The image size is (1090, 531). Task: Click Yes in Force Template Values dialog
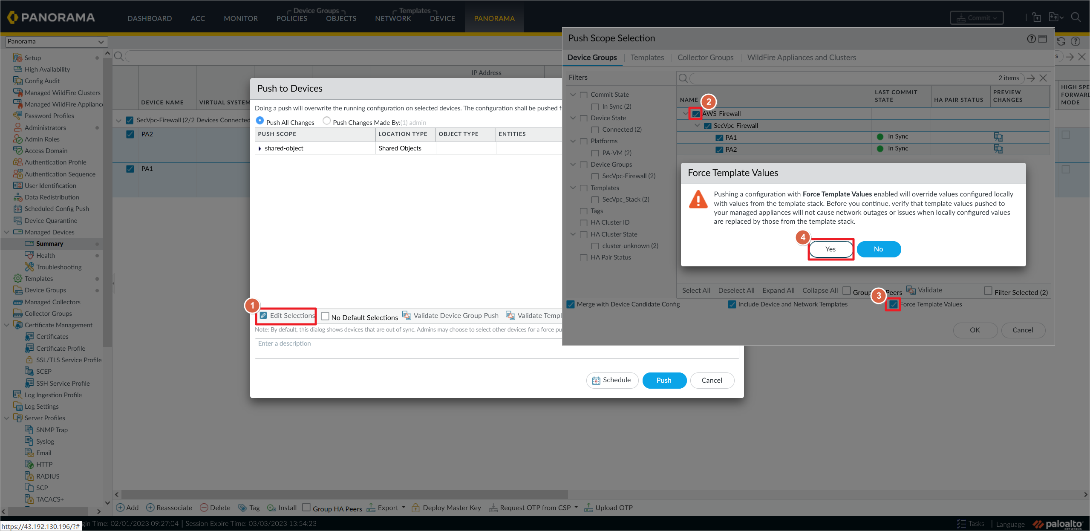830,249
